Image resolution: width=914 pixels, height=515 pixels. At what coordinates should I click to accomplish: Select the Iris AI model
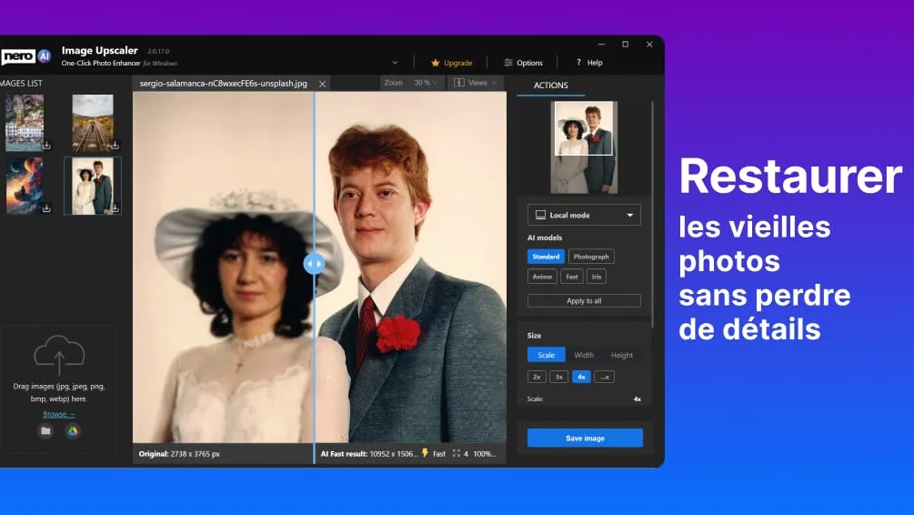pyautogui.click(x=597, y=277)
